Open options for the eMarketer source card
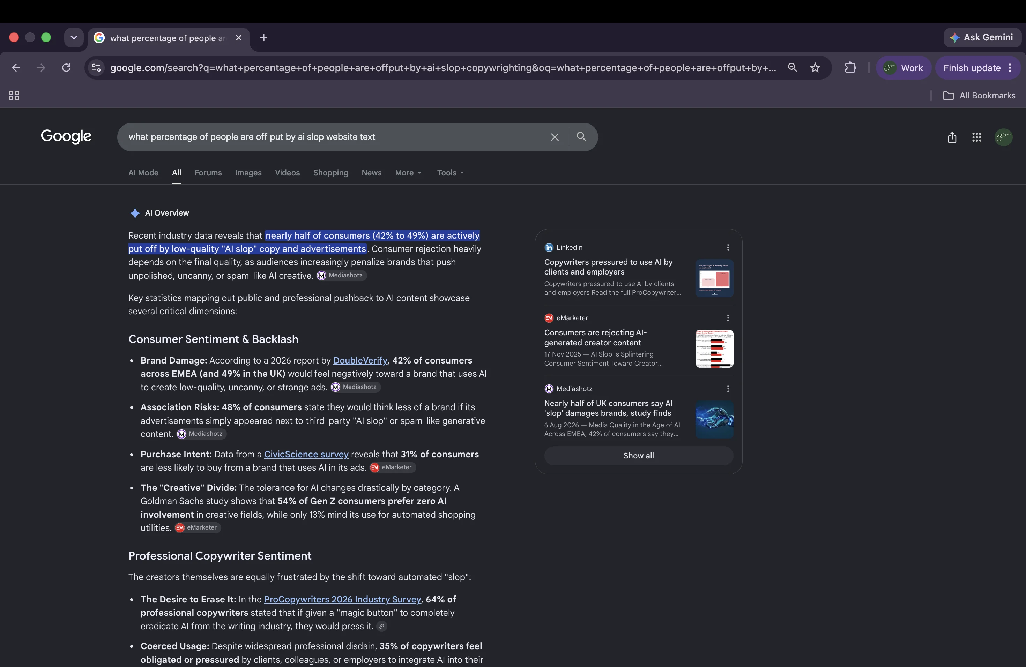Image resolution: width=1026 pixels, height=667 pixels. pos(728,318)
